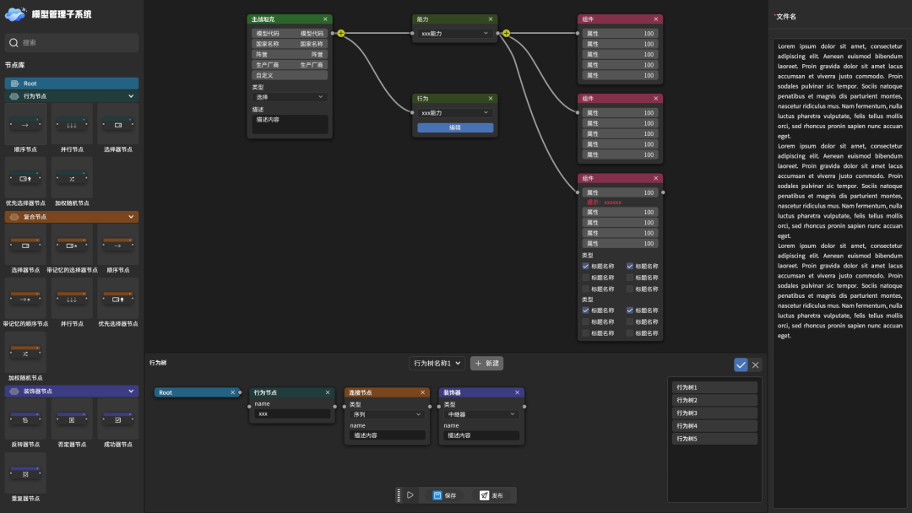Check right middle-row 标题名称 in first 类型 group
The width and height of the screenshot is (912, 513).
click(630, 278)
